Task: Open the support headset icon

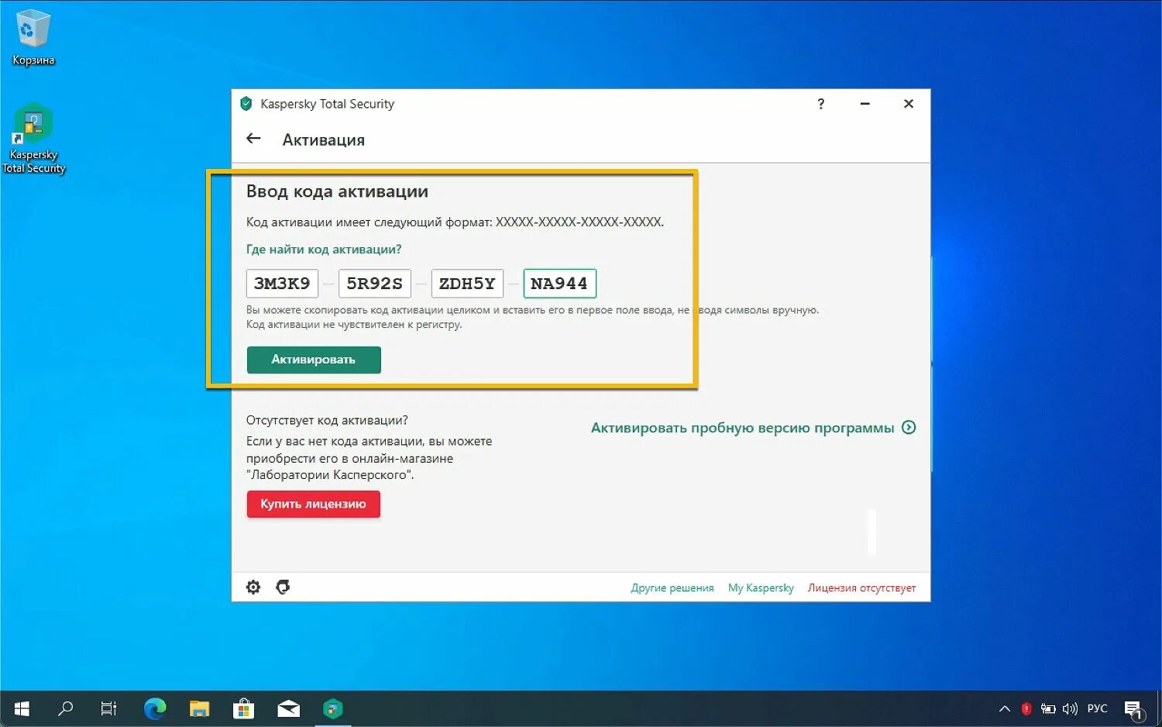Action: click(x=283, y=587)
